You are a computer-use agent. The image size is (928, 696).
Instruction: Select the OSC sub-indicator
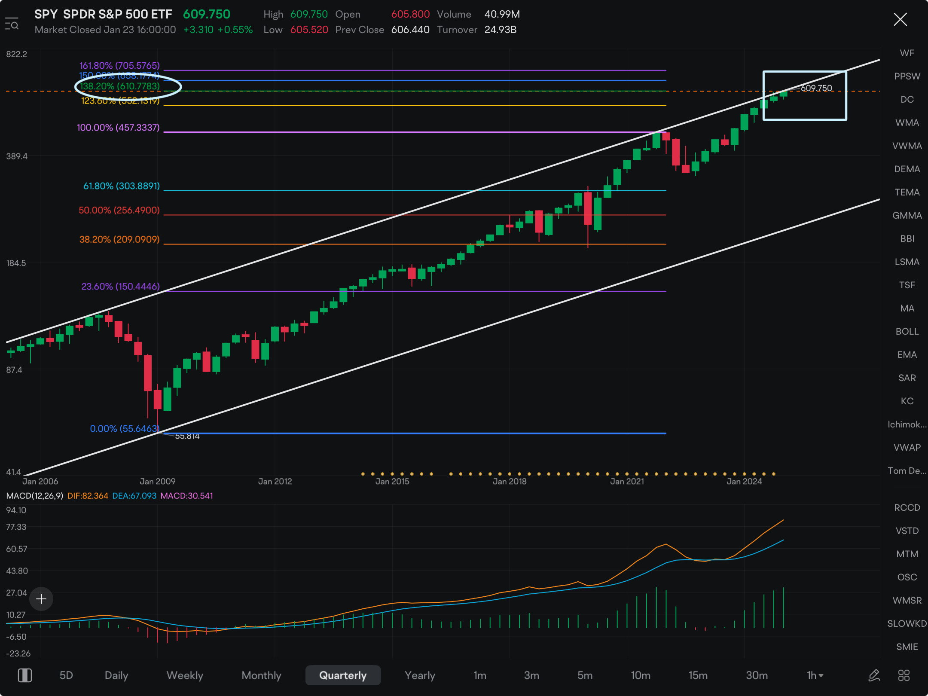907,577
